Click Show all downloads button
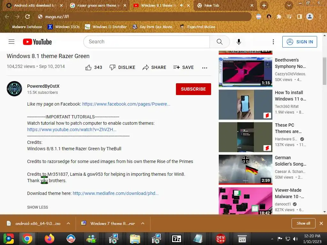 point(303,223)
